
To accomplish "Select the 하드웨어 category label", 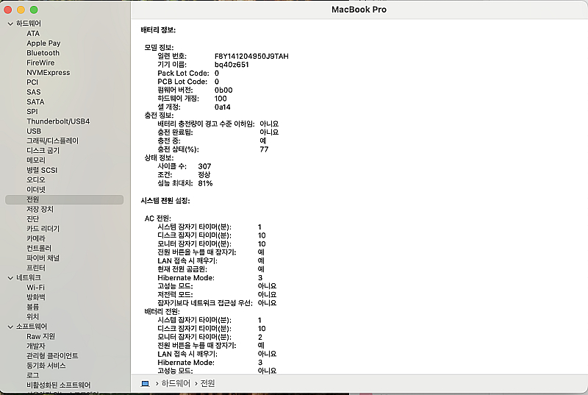I will 29,24.
